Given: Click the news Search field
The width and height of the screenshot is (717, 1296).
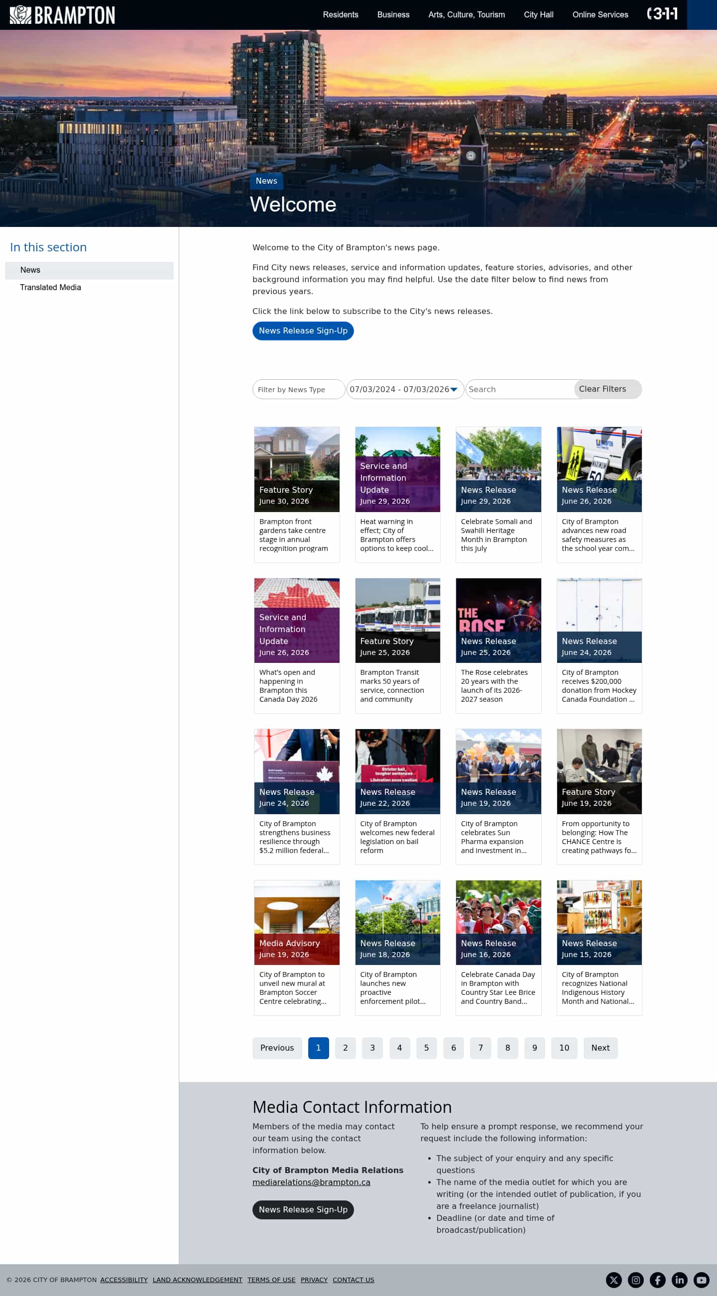Looking at the screenshot, I should click(520, 389).
